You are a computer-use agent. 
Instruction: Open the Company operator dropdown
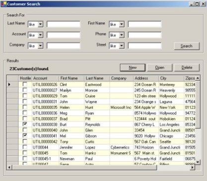tap(40, 46)
